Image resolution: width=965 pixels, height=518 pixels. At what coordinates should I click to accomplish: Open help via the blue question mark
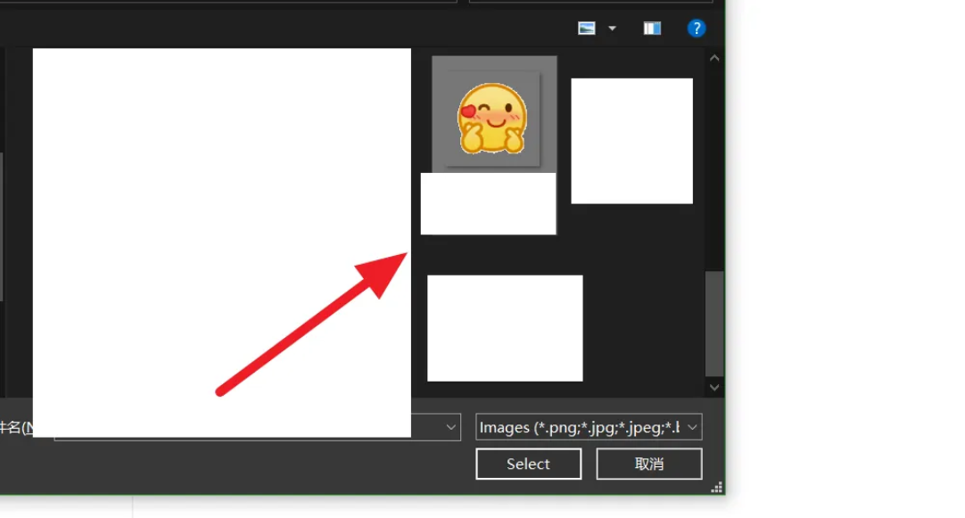tap(696, 29)
